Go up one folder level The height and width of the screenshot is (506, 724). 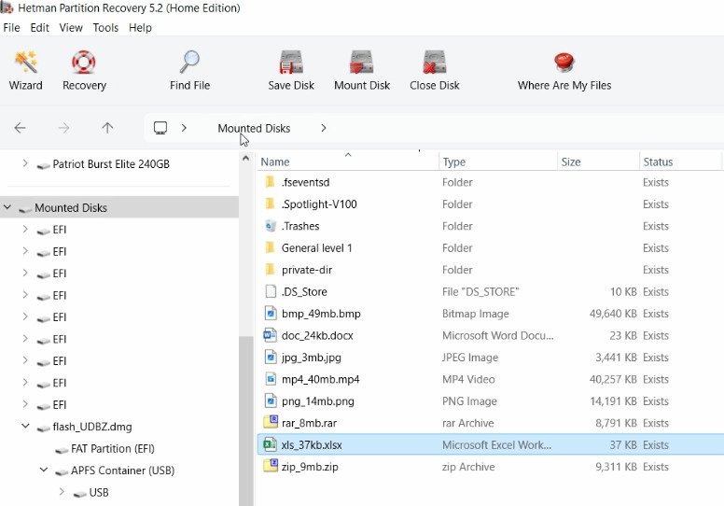pos(107,128)
